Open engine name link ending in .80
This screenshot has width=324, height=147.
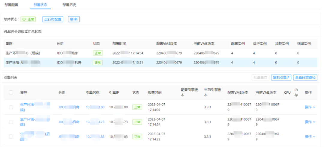tap(95, 107)
